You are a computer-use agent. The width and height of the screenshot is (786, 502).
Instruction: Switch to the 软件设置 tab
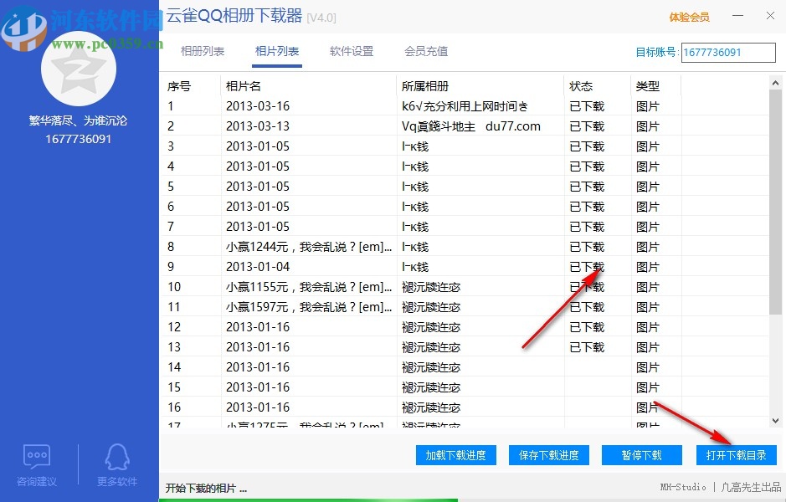352,51
